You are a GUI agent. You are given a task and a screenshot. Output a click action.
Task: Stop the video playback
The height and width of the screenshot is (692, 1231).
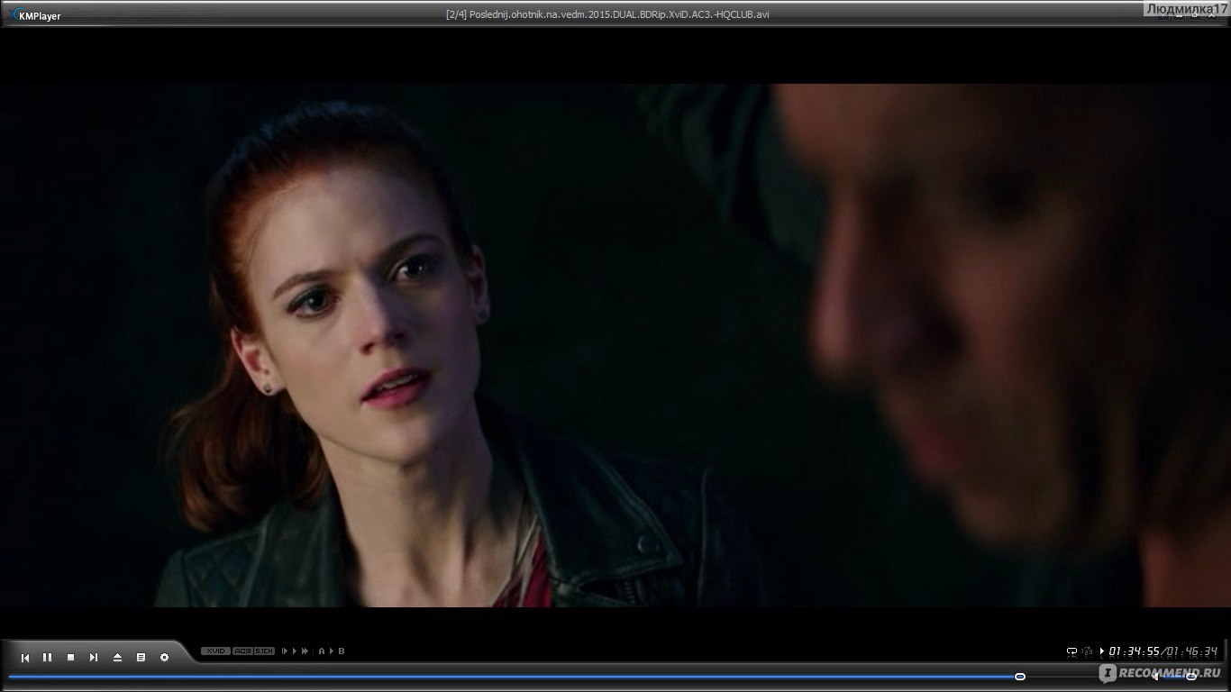[71, 658]
